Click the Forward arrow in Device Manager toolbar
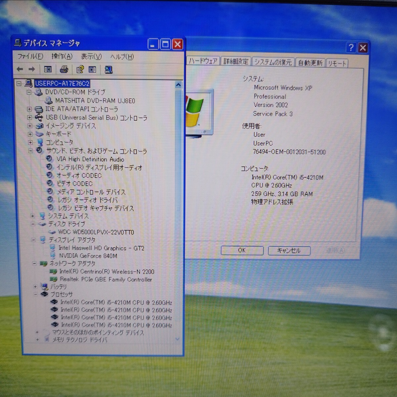The height and width of the screenshot is (397, 397). [x=32, y=69]
